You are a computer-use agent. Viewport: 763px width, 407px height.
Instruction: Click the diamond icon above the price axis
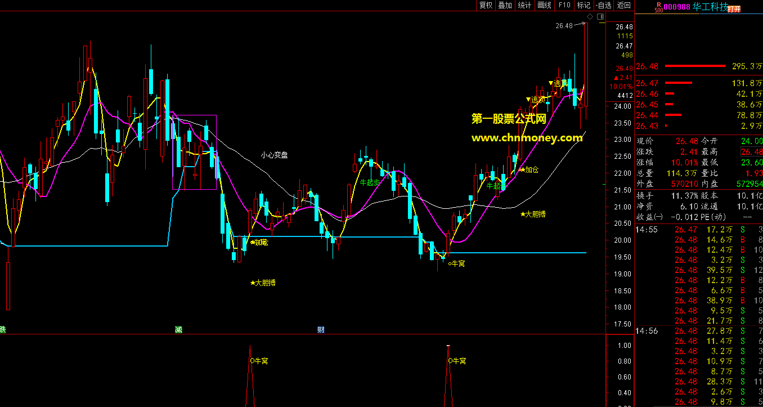(x=590, y=16)
